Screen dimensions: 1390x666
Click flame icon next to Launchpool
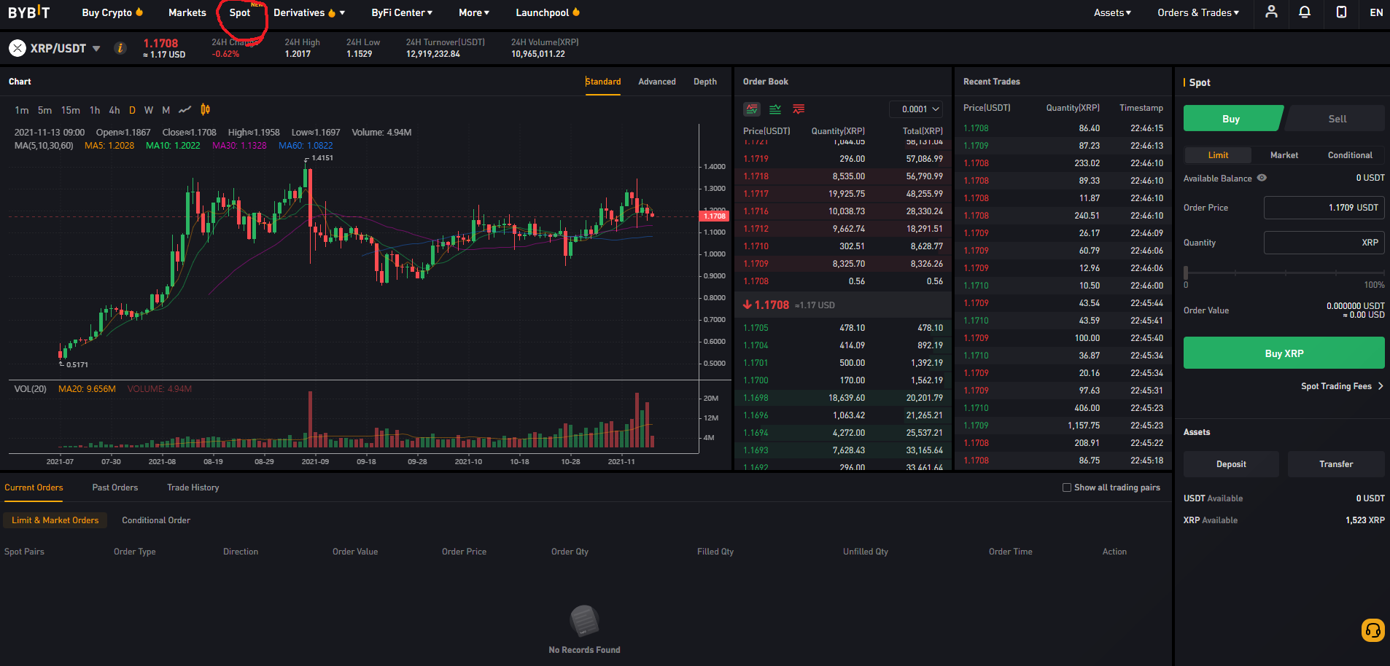pyautogui.click(x=576, y=12)
